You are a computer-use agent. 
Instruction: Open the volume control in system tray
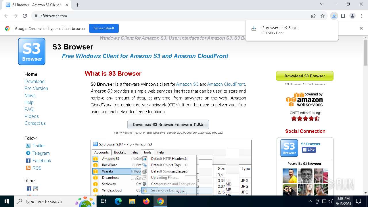[x=331, y=201]
